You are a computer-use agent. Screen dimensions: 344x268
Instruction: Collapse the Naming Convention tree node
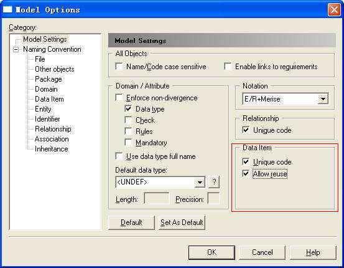click(16, 49)
